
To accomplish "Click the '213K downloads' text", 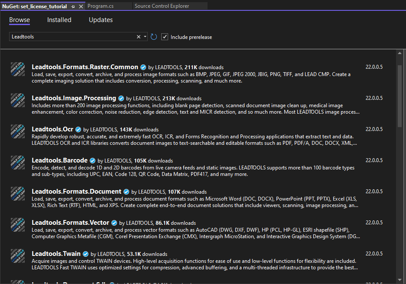I will [182, 99].
